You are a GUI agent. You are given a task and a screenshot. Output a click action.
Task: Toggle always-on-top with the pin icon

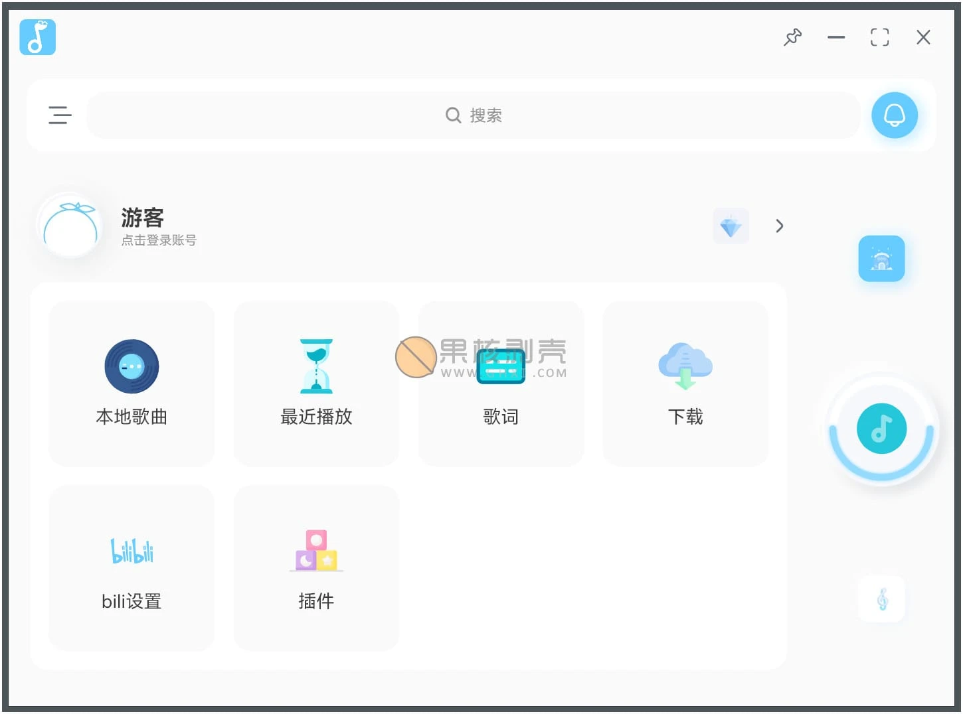(x=793, y=37)
